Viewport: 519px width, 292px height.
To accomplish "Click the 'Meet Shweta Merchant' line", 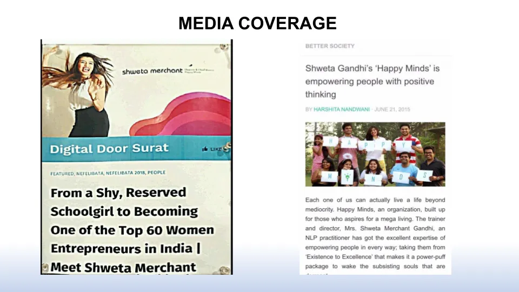I will (123, 267).
